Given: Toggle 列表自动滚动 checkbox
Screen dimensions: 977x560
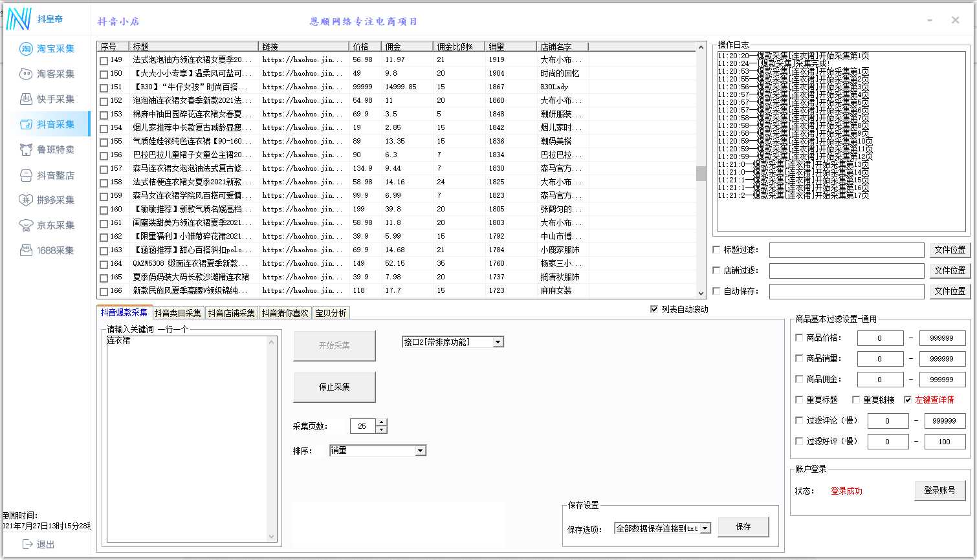Looking at the screenshot, I should pyautogui.click(x=654, y=310).
